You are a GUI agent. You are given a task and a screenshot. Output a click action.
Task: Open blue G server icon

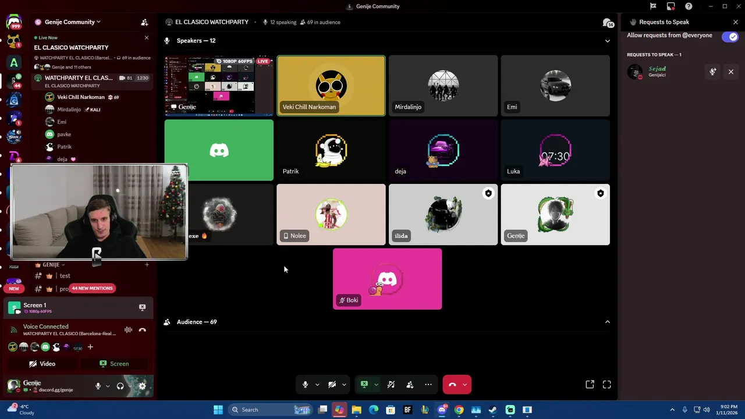[14, 101]
